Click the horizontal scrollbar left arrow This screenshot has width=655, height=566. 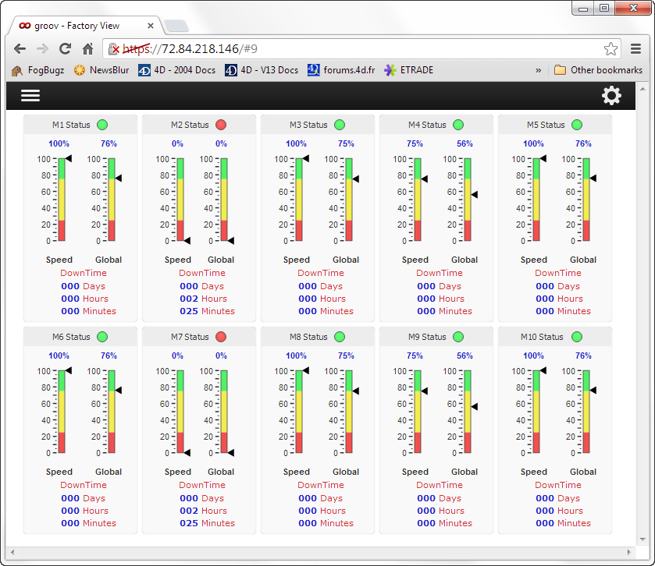13,552
